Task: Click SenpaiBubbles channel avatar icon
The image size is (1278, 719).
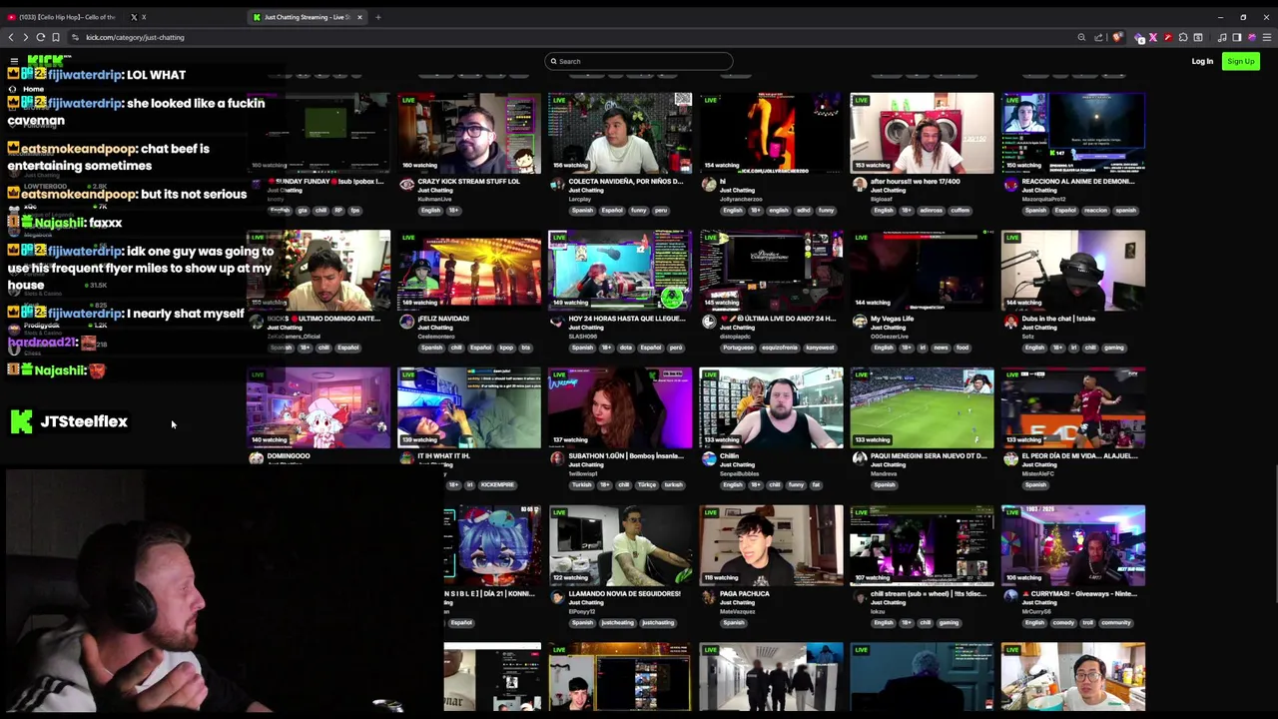Action: coord(709,459)
